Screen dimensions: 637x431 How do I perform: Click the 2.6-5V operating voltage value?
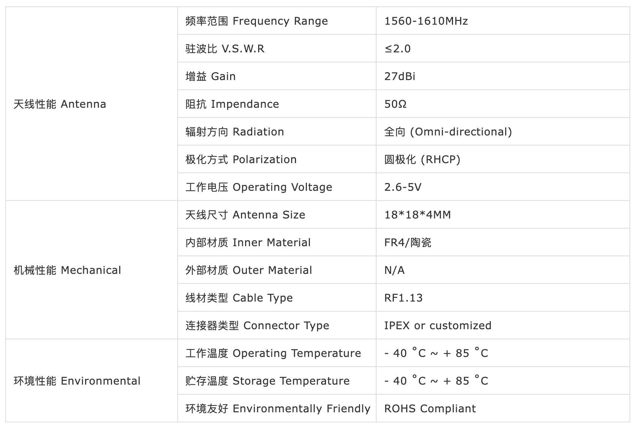[x=403, y=187]
